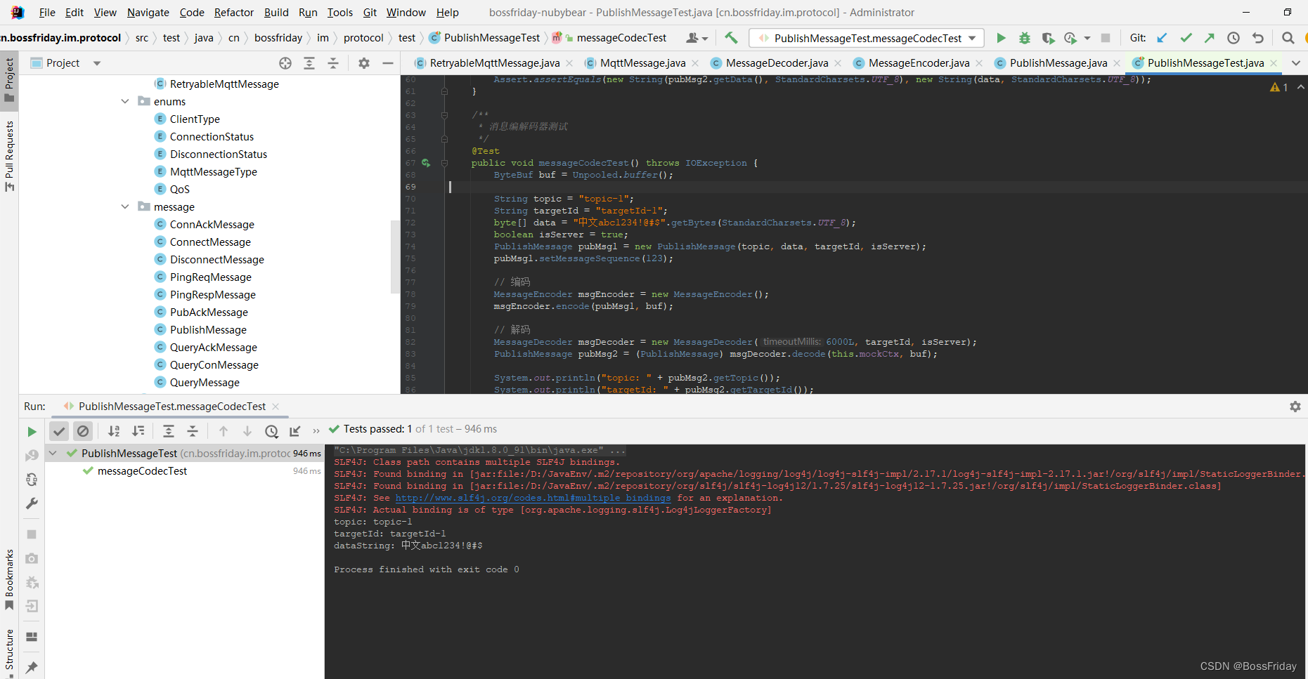Hide the Project panel with minus icon
This screenshot has height=679, width=1308.
point(387,63)
